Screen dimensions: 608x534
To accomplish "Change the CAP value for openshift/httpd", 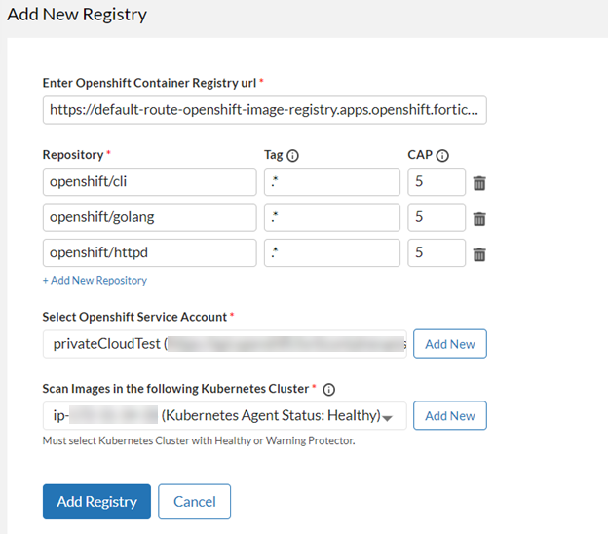I will tap(436, 253).
